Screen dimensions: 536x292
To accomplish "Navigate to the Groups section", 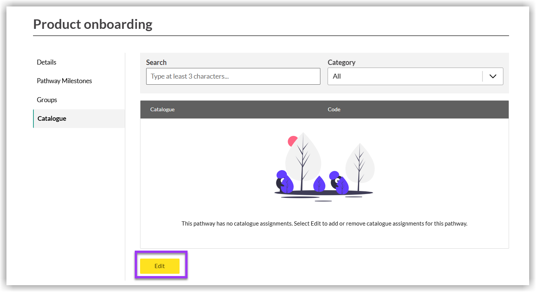I will [47, 99].
